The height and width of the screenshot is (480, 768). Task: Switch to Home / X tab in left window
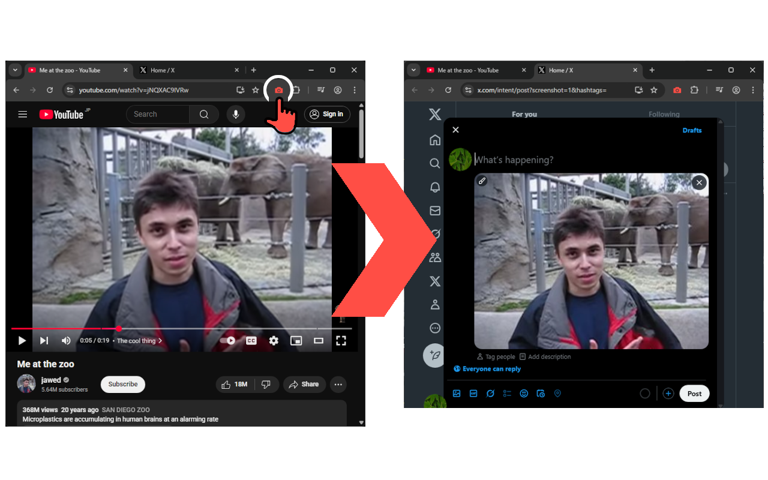[188, 70]
